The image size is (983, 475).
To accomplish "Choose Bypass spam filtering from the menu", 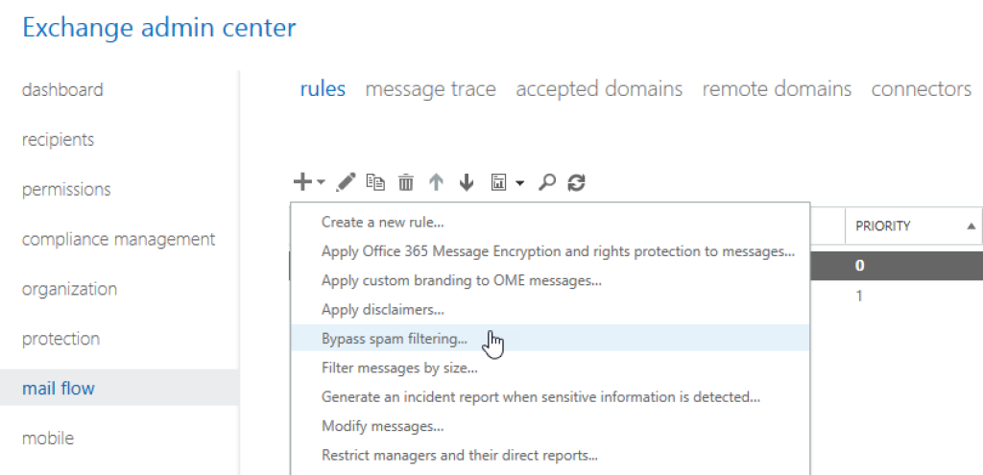I will click(x=395, y=339).
